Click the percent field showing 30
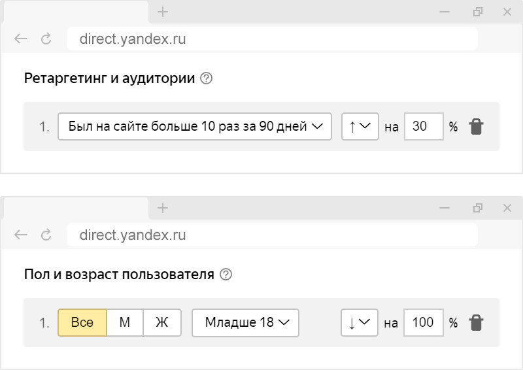 423,127
